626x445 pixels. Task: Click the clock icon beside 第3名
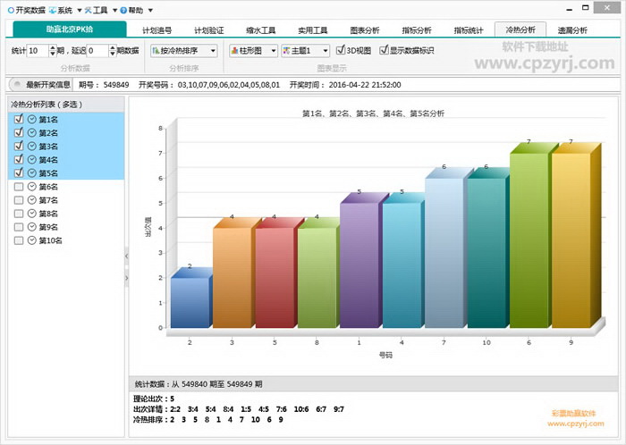[x=32, y=146]
